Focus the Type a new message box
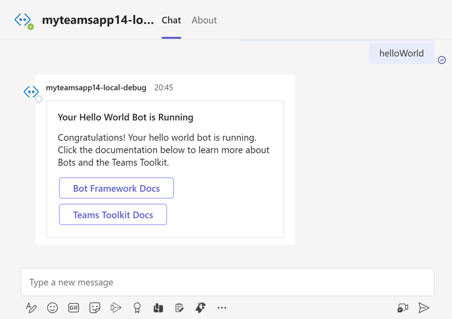The width and height of the screenshot is (452, 319). tap(228, 282)
